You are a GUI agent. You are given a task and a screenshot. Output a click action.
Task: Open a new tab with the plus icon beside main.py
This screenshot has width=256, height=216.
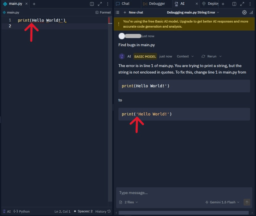click(x=34, y=4)
